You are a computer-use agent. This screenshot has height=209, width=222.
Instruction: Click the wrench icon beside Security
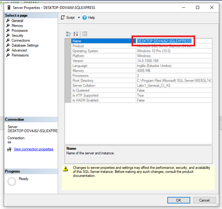[8, 36]
